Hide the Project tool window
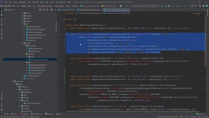The image size is (209, 118). (x=55, y=10)
